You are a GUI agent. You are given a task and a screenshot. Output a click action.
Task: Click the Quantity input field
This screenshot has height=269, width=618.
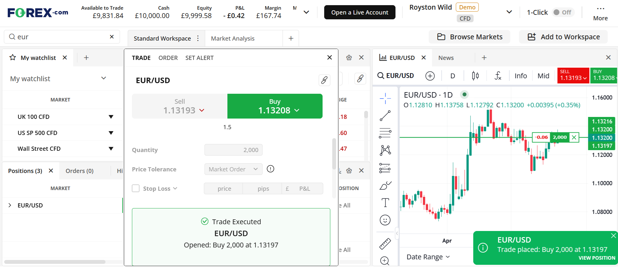[x=233, y=150]
